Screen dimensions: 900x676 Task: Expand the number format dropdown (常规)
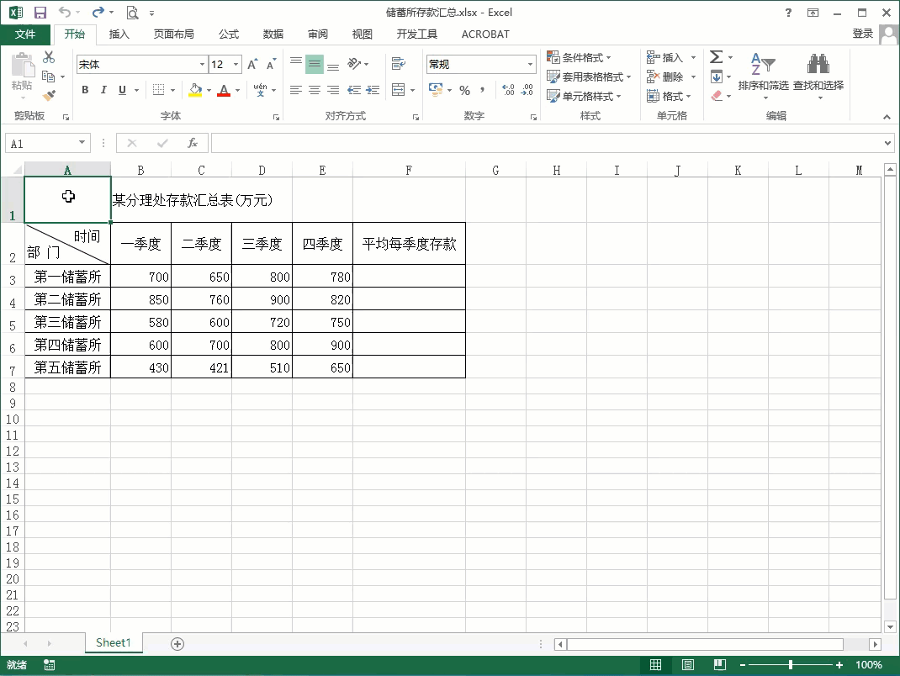pos(530,65)
